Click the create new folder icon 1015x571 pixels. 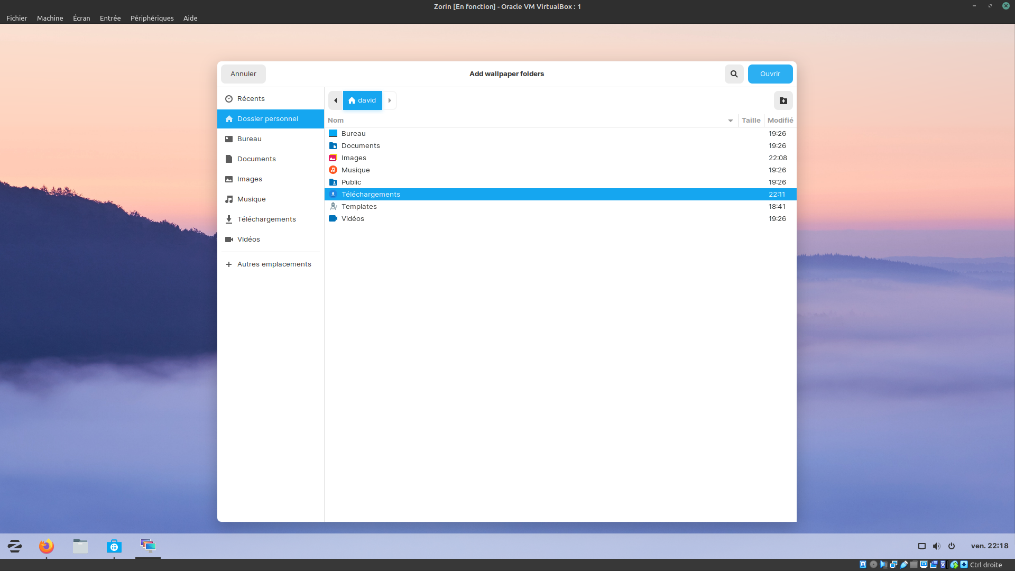click(x=783, y=100)
